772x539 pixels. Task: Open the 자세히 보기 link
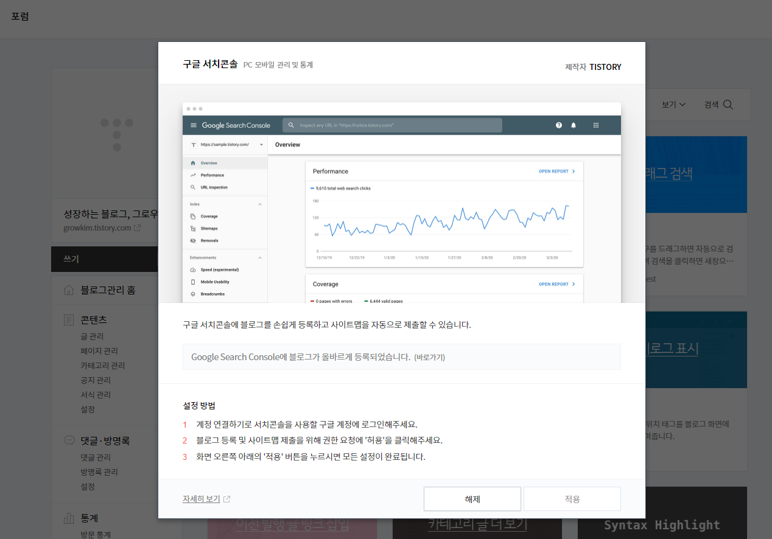coord(201,499)
